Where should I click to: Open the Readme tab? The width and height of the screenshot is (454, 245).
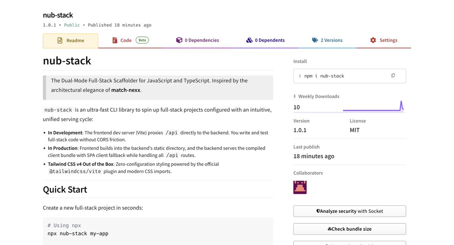(70, 41)
